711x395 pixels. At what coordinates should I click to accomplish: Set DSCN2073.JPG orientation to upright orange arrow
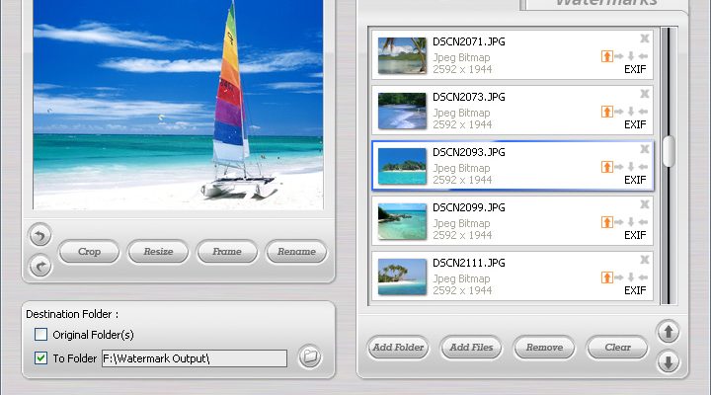[x=606, y=112]
